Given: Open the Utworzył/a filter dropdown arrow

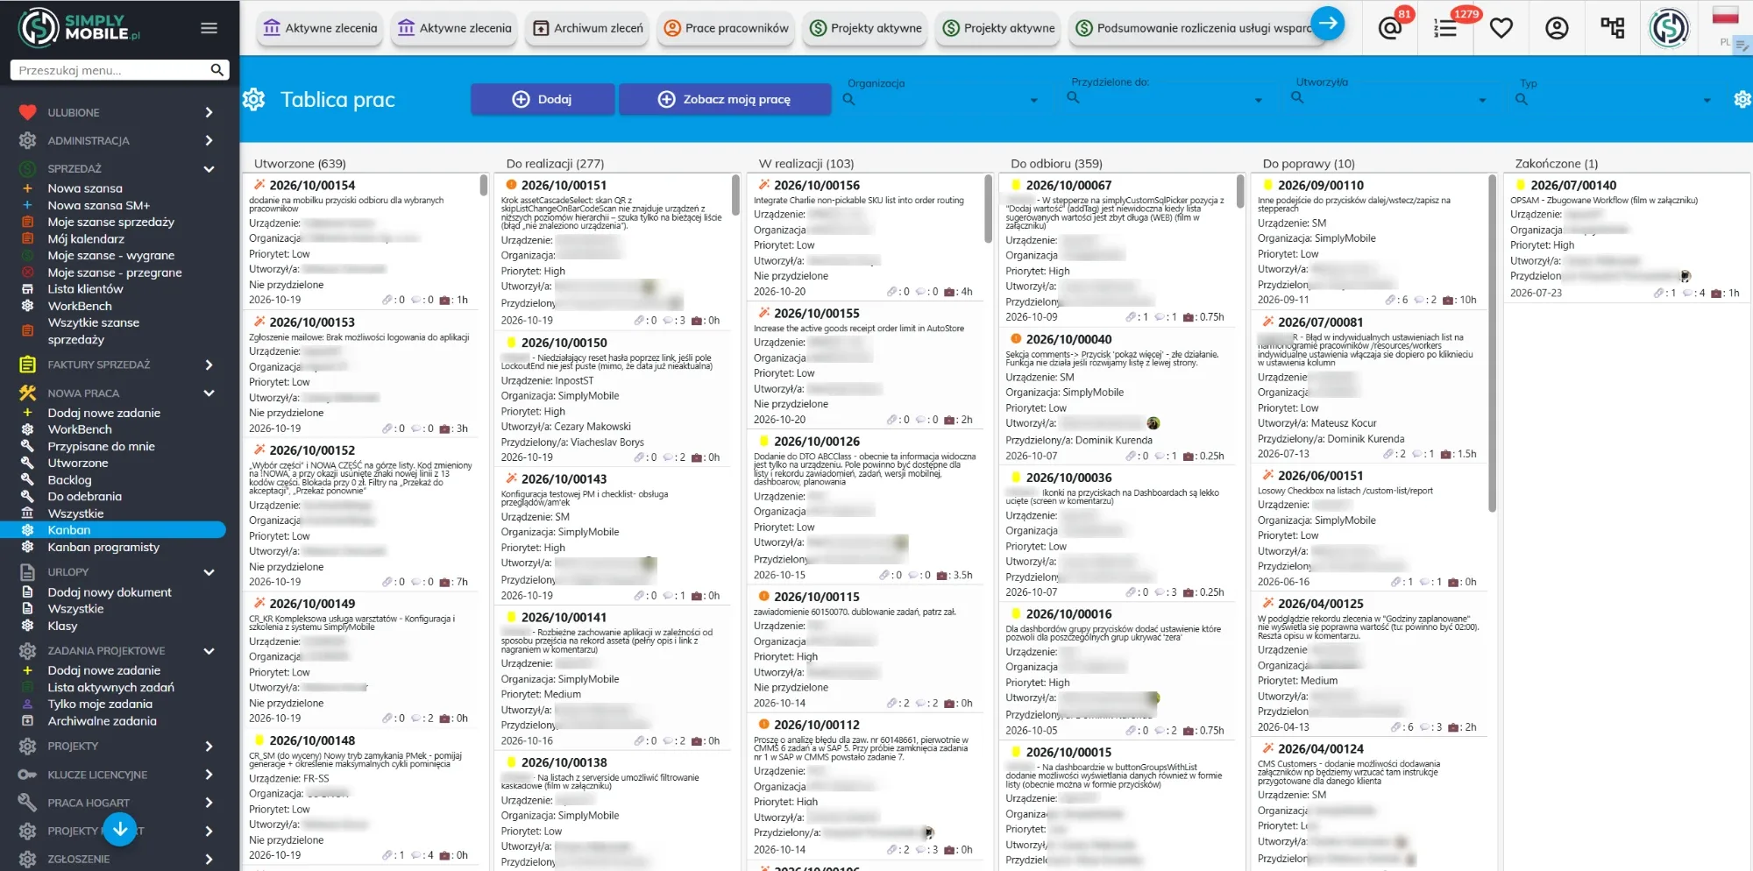Looking at the screenshot, I should pyautogui.click(x=1483, y=101).
